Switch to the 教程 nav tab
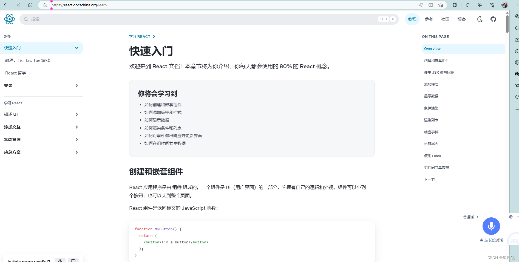519x262 pixels. coord(412,19)
